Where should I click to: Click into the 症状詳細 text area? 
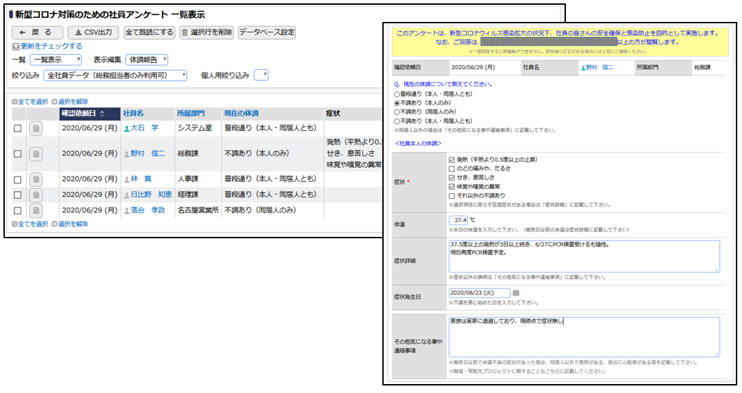click(583, 256)
